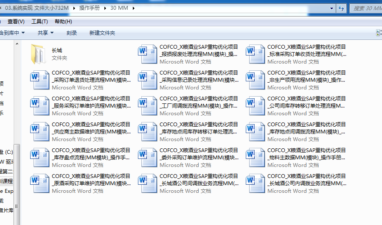This screenshot has height=225, width=382.
Task: Click the 长城 folder name label
Action: coord(57,50)
